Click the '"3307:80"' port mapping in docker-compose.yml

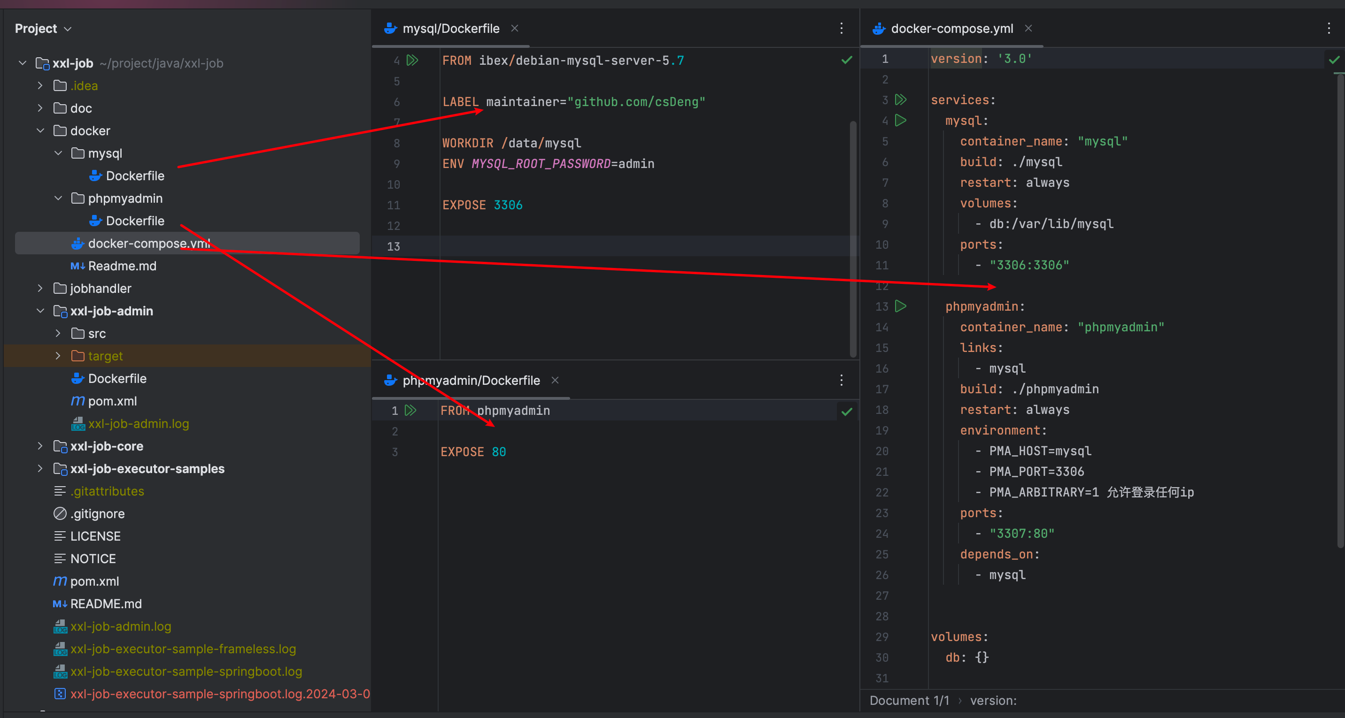pos(1022,533)
